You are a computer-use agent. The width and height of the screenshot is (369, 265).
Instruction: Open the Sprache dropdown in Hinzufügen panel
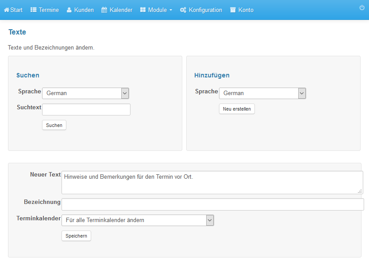point(262,93)
